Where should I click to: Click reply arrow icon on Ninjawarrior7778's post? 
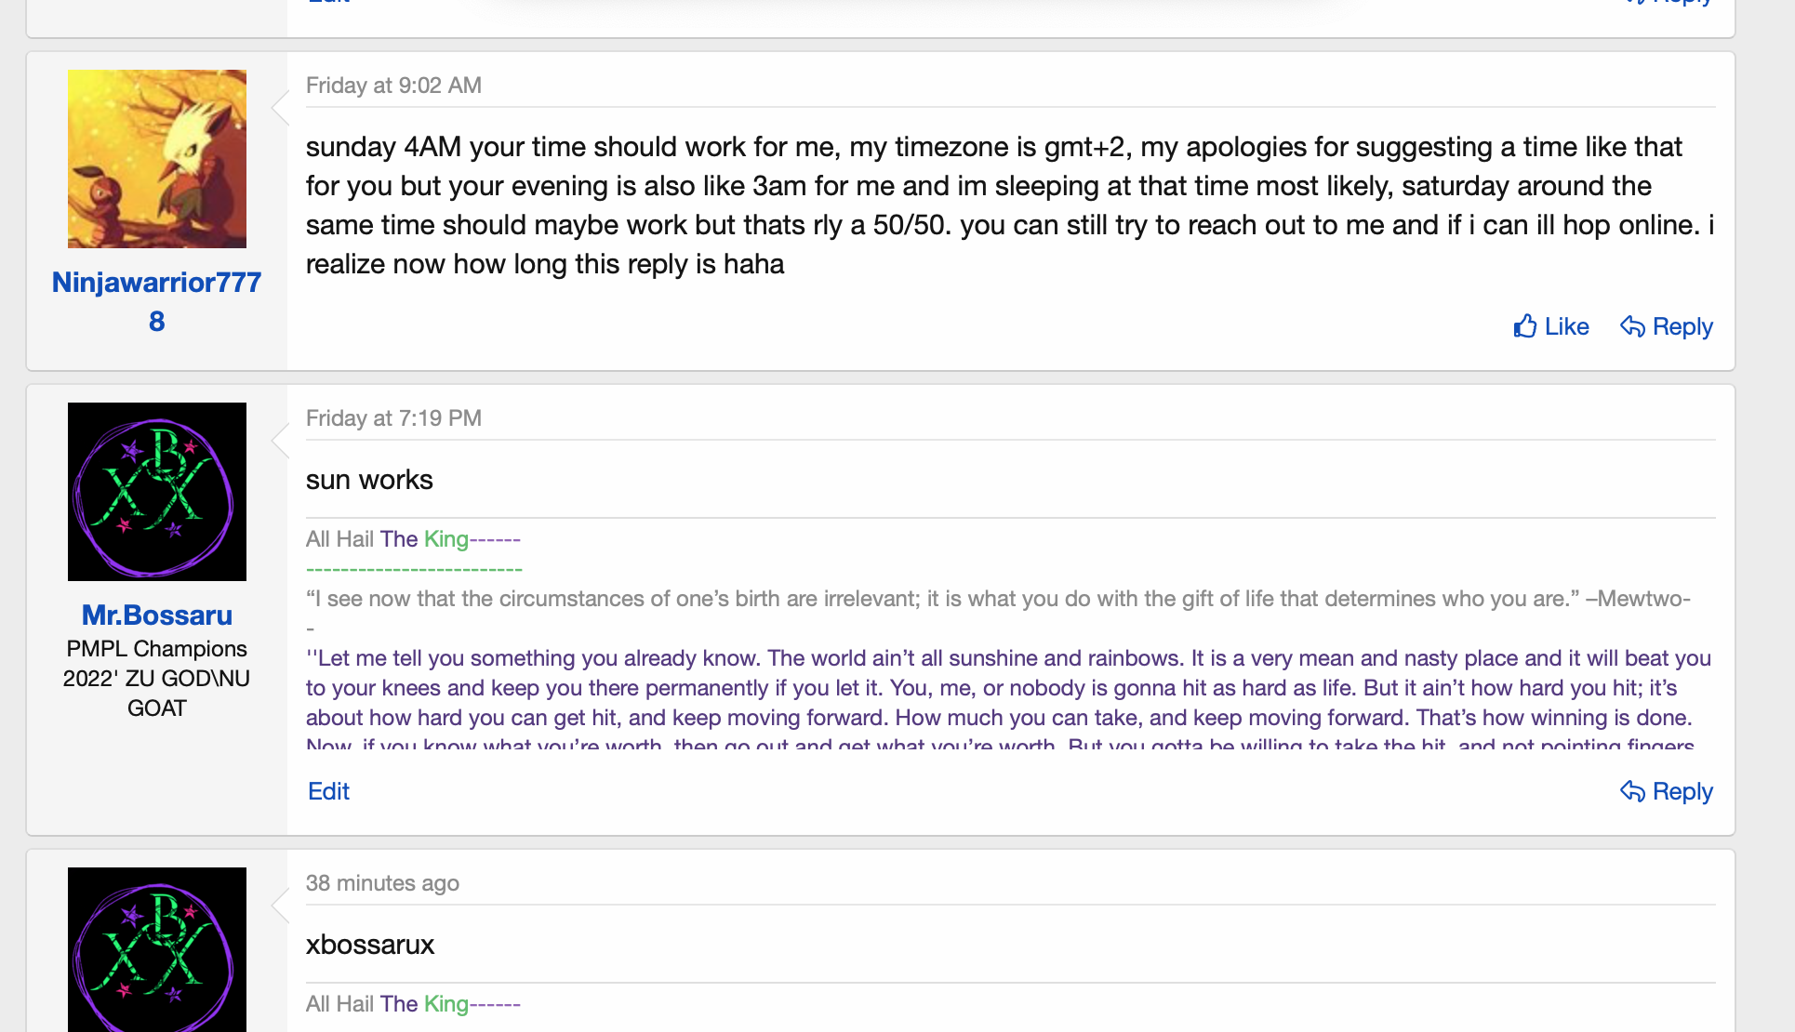pyautogui.click(x=1632, y=326)
